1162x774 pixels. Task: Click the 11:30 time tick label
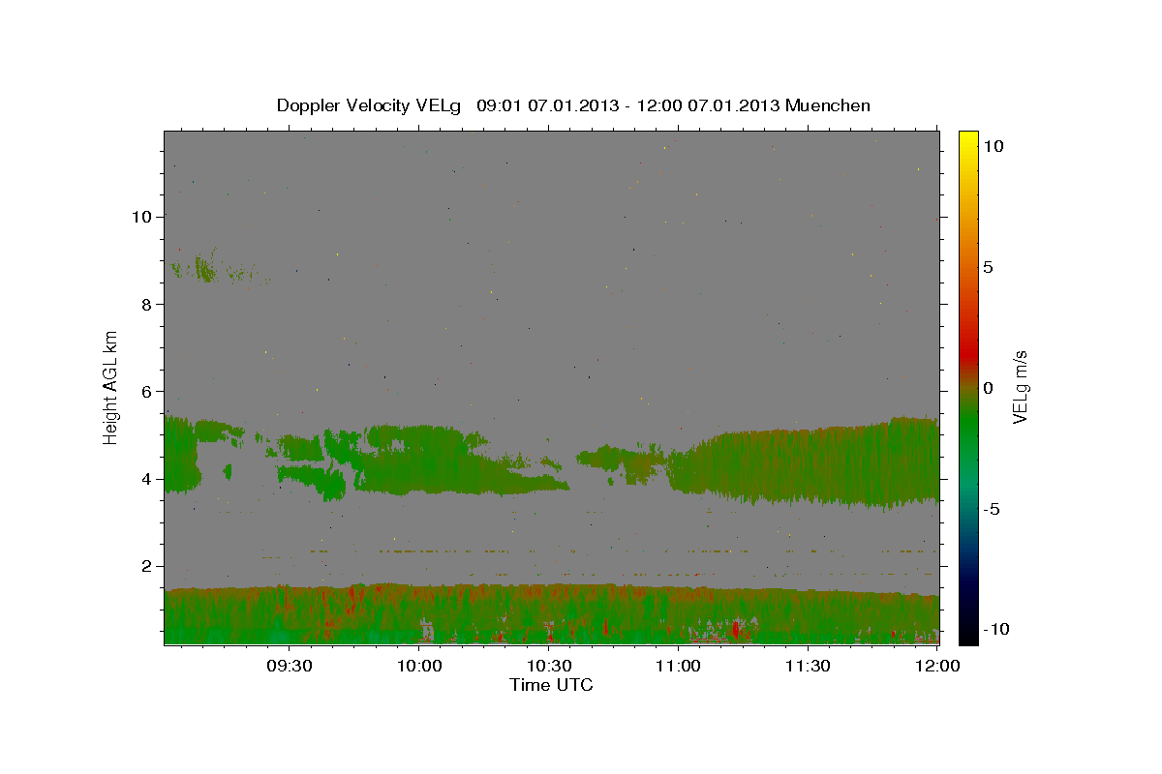pyautogui.click(x=808, y=666)
